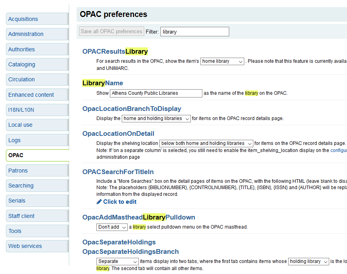Open the 'home library' dropdown for OPACResultsLibrary
This screenshot has height=274, width=347.
click(x=222, y=62)
